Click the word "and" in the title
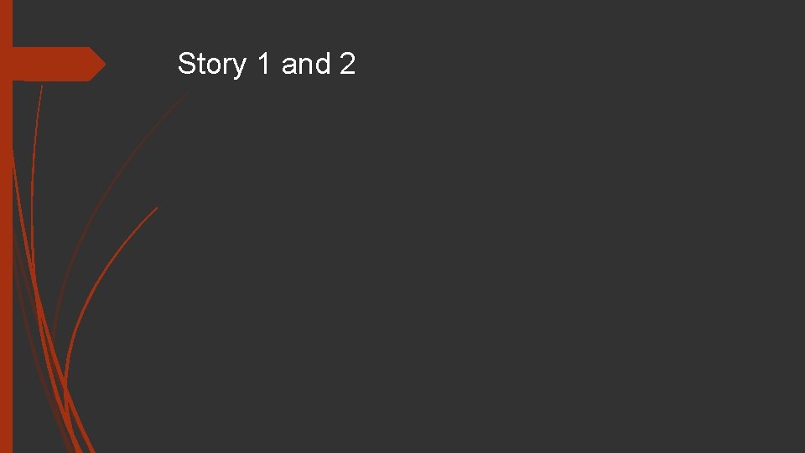Viewport: 805px width, 453px height. [x=307, y=64]
